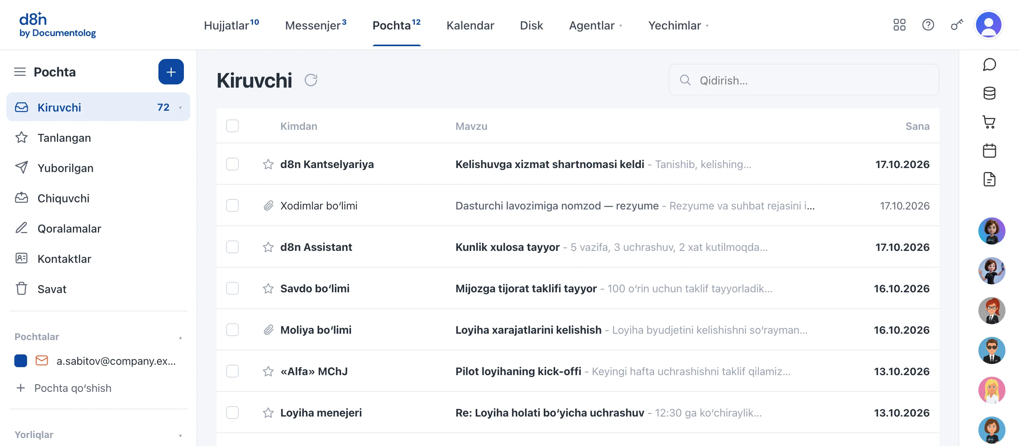Open the red-haired agent avatar with glasses
This screenshot has width=1019, height=446.
tap(992, 311)
